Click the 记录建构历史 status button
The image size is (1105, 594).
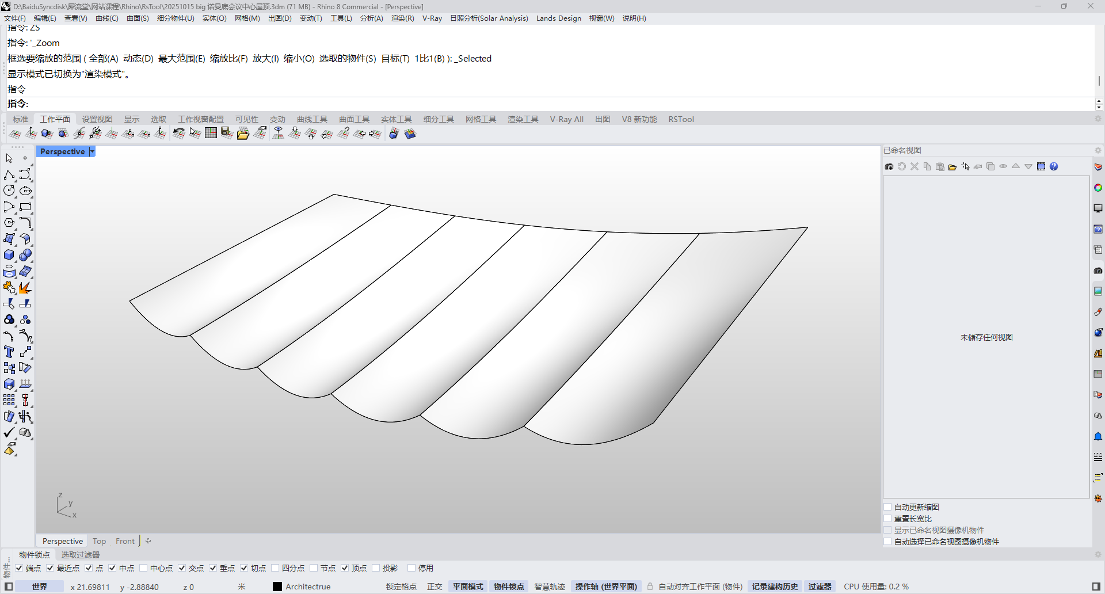pos(775,587)
